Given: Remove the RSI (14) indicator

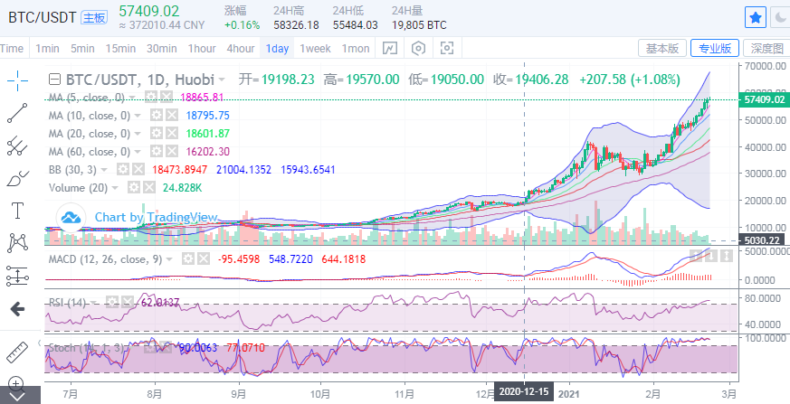Looking at the screenshot, I should coord(127,303).
